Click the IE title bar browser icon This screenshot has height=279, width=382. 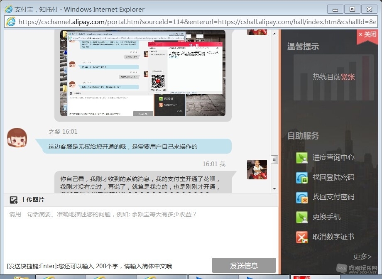click(x=9, y=9)
